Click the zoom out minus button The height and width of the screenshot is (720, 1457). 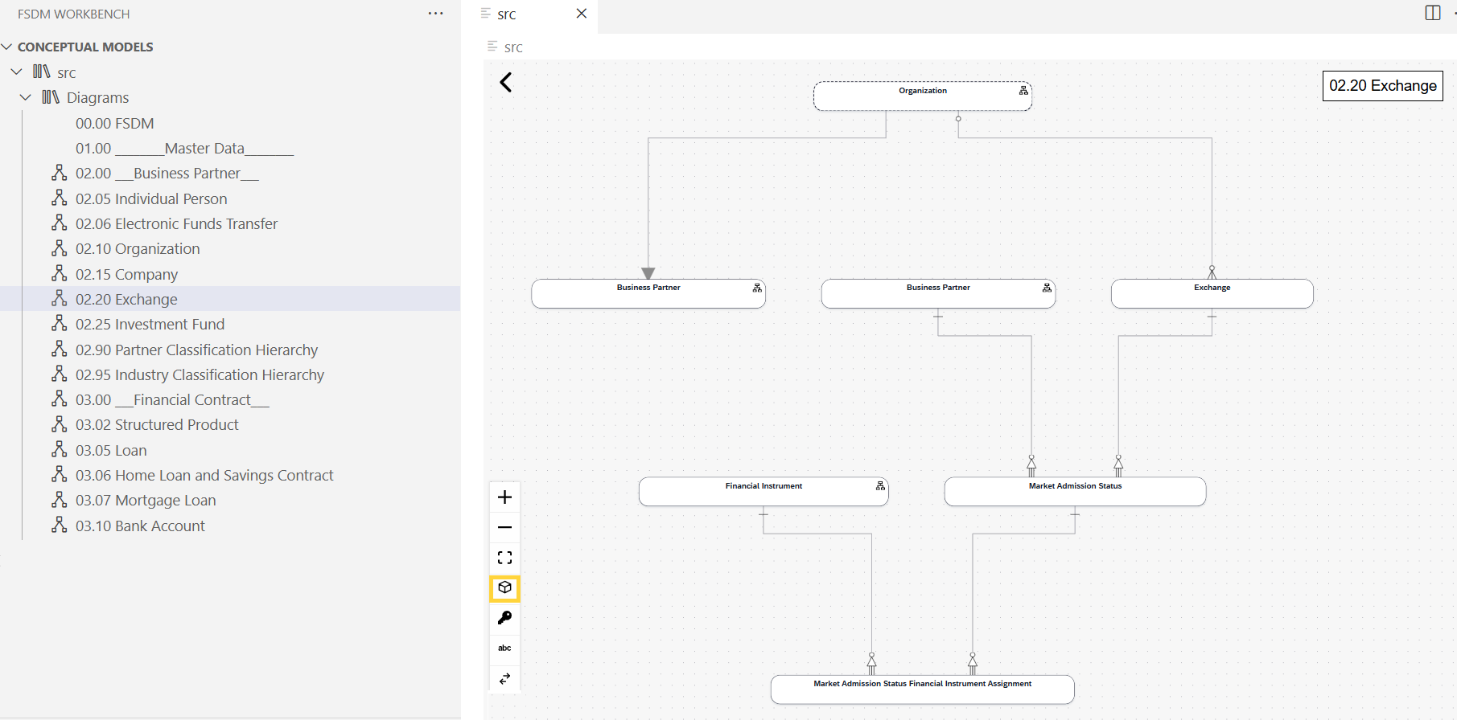(504, 527)
